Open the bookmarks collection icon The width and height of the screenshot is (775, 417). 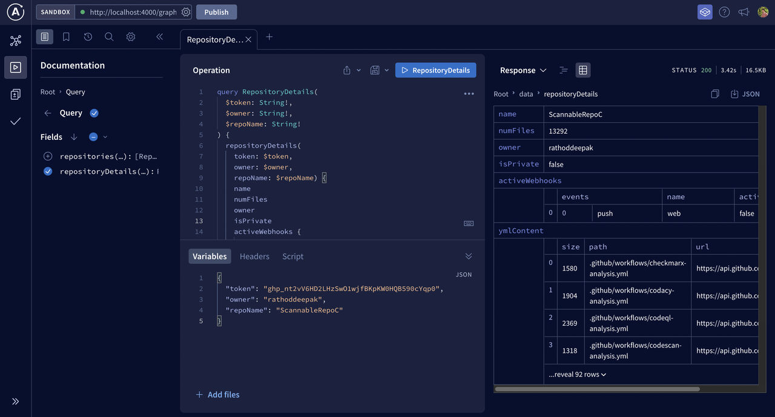pyautogui.click(x=67, y=37)
